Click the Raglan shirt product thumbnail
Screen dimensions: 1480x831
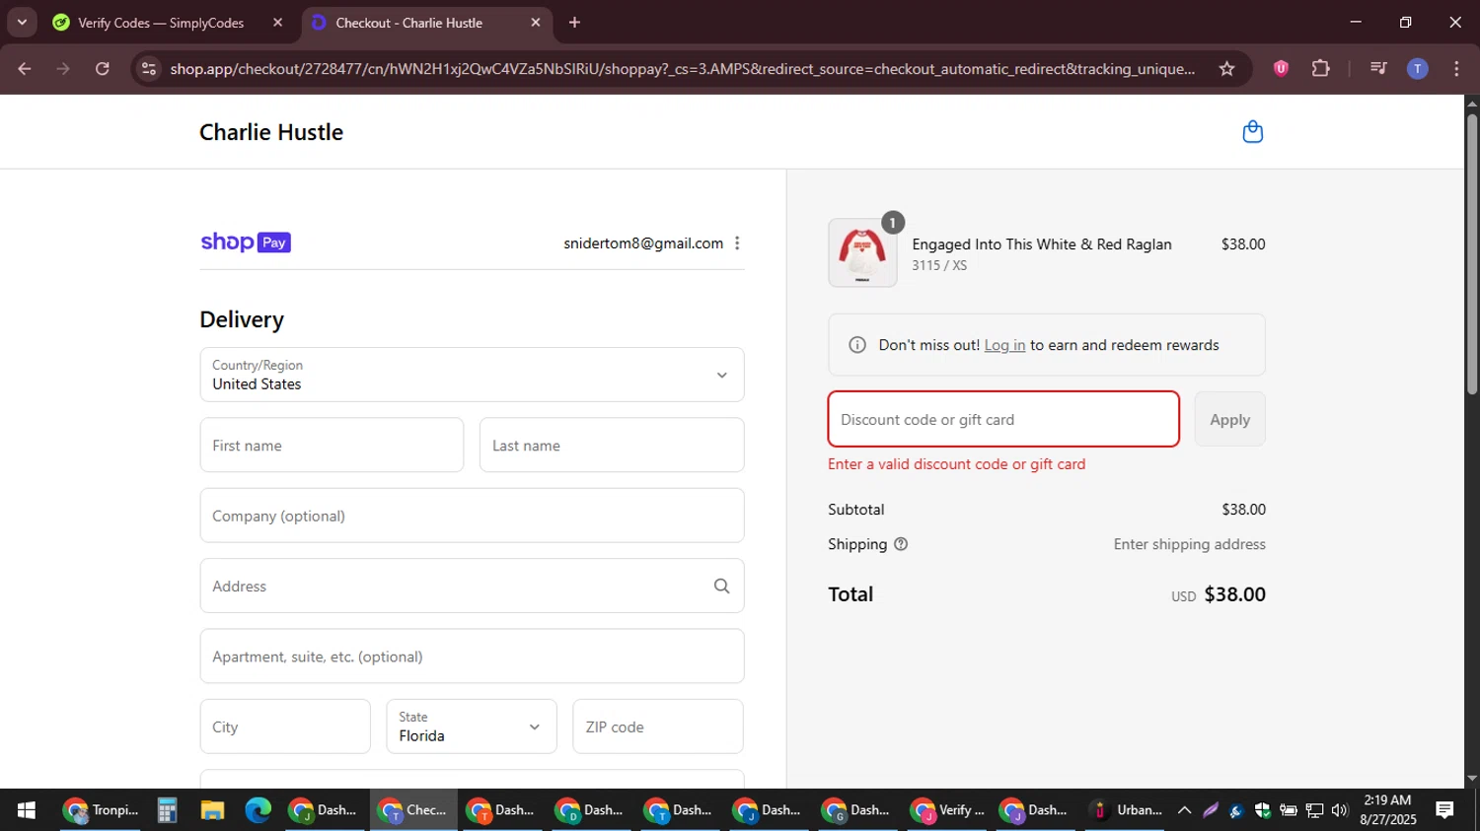(x=862, y=253)
